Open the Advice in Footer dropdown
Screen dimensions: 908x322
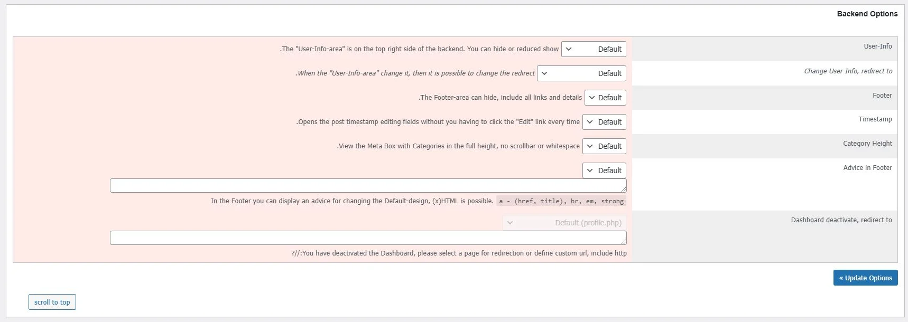tap(604, 171)
